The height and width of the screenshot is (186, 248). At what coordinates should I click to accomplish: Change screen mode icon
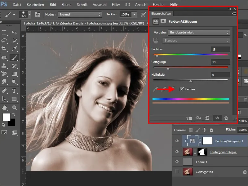click(x=14, y=133)
